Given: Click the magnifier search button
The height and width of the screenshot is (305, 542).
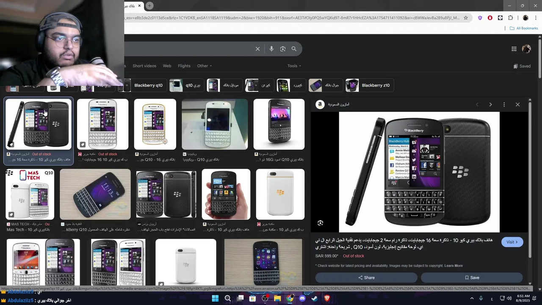Looking at the screenshot, I should tap(294, 49).
